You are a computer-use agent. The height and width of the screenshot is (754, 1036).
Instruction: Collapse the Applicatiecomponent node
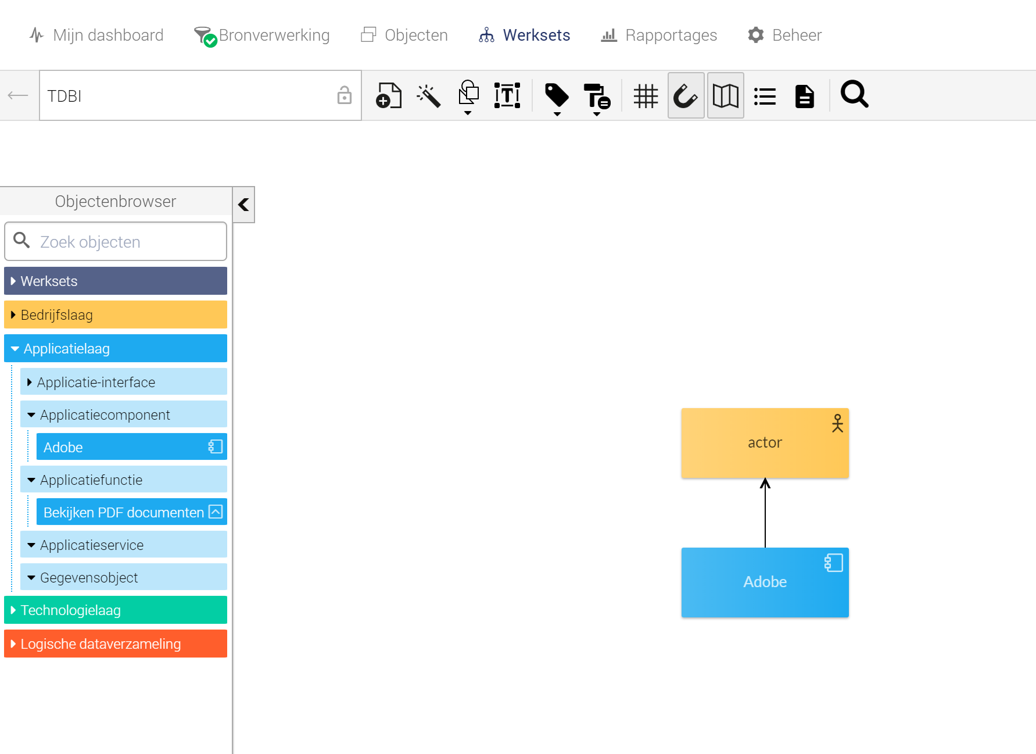coord(124,414)
